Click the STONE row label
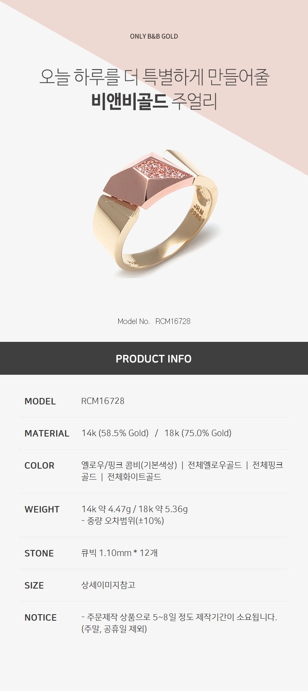The image size is (308, 691). click(39, 553)
